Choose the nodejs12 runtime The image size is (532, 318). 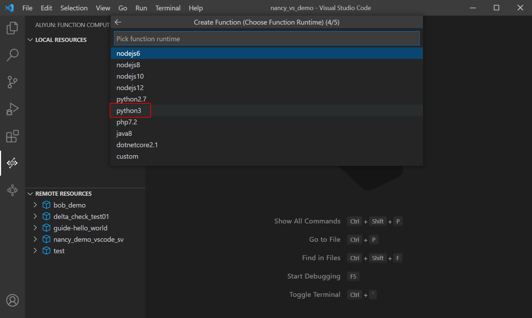pyautogui.click(x=267, y=88)
